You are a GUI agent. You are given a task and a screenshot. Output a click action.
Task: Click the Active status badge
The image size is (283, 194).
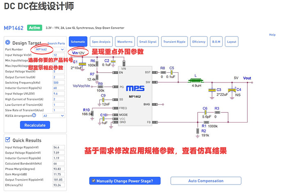pos(34,28)
